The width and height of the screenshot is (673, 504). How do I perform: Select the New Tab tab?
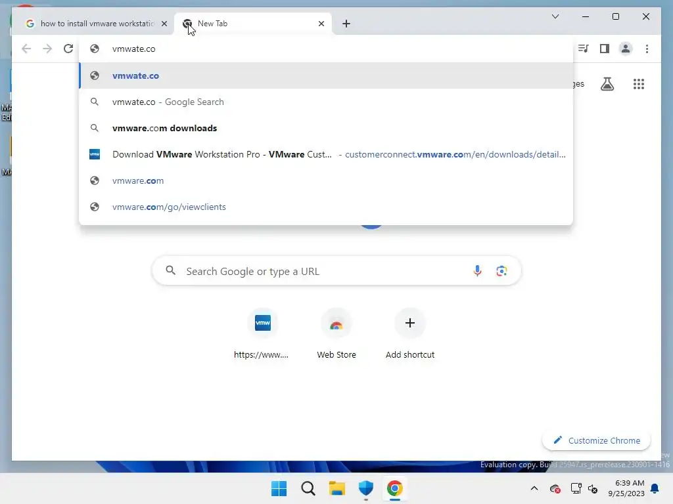point(253,24)
